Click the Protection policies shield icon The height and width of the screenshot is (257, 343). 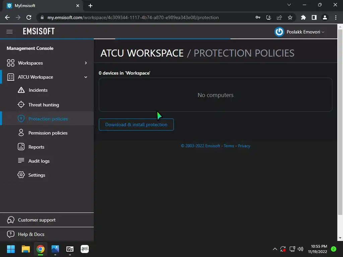[x=21, y=119]
